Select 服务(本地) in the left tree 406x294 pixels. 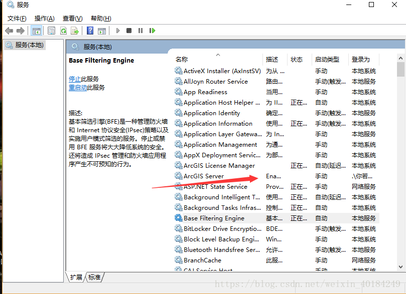(x=25, y=45)
